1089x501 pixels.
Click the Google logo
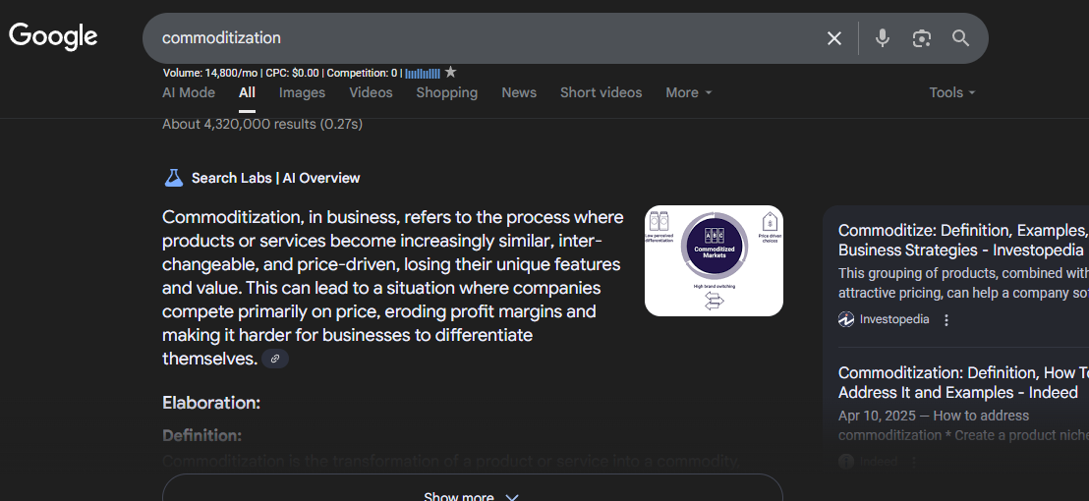(53, 37)
